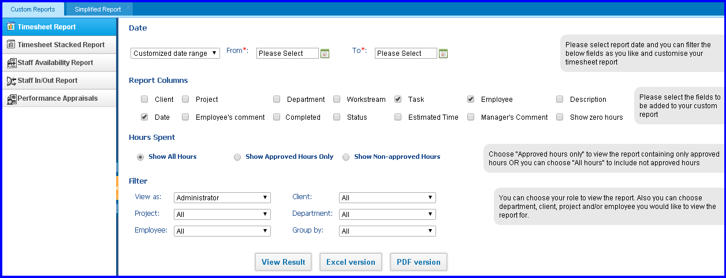Export with the Excel version button
This screenshot has width=726, height=278.
351,262
